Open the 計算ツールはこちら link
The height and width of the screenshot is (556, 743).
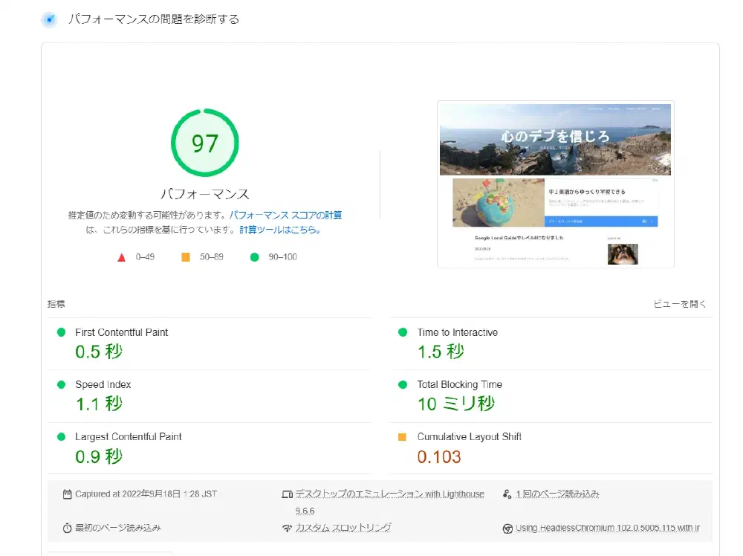280,230
